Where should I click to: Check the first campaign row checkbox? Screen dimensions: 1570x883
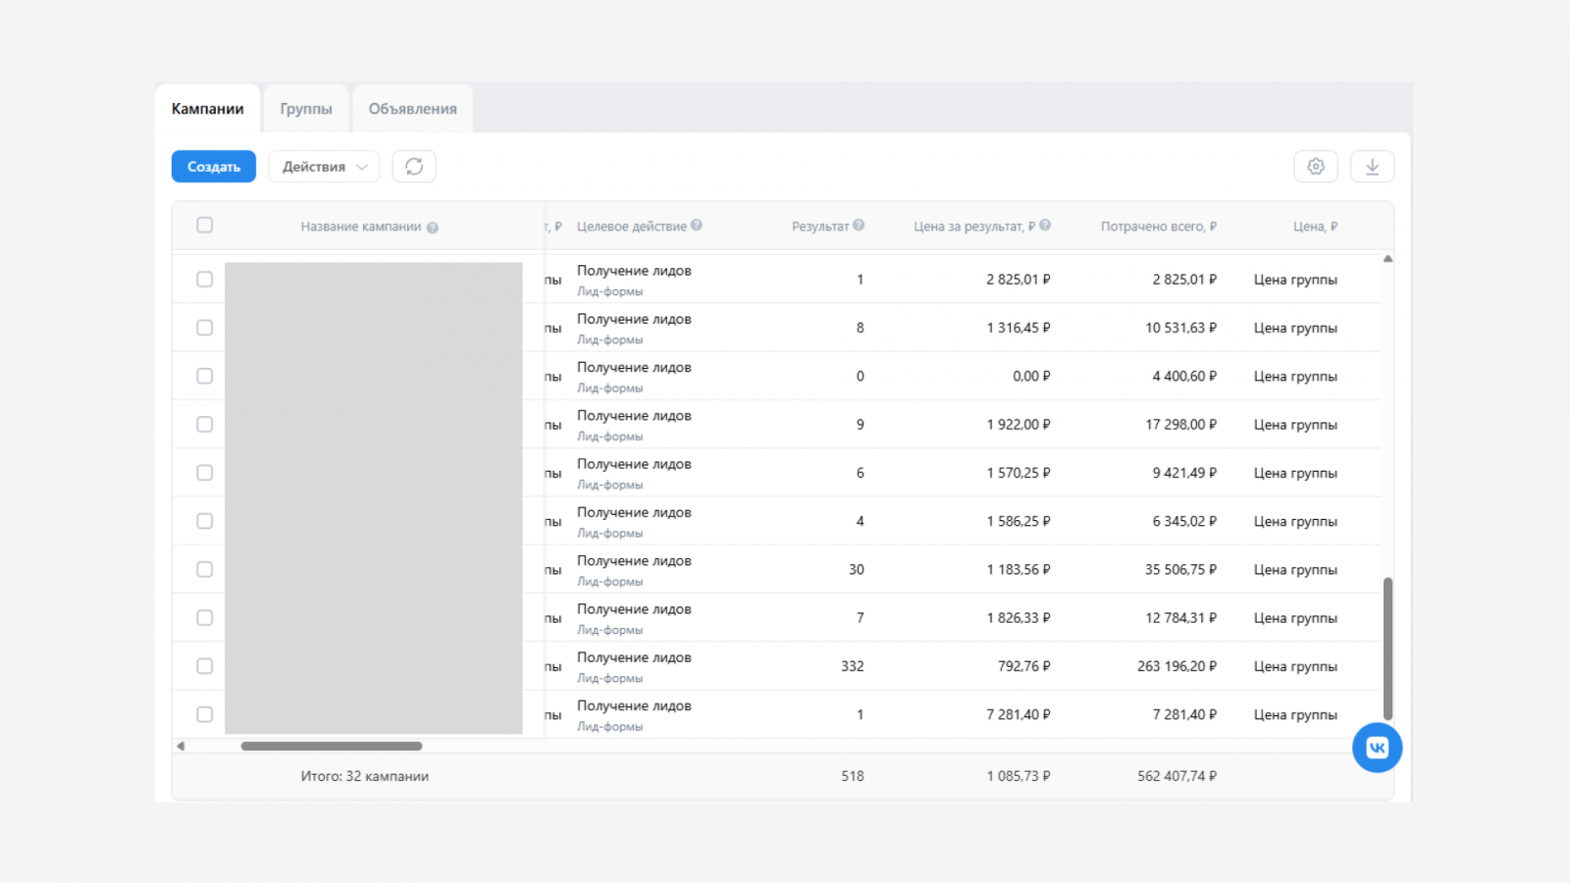pos(204,280)
